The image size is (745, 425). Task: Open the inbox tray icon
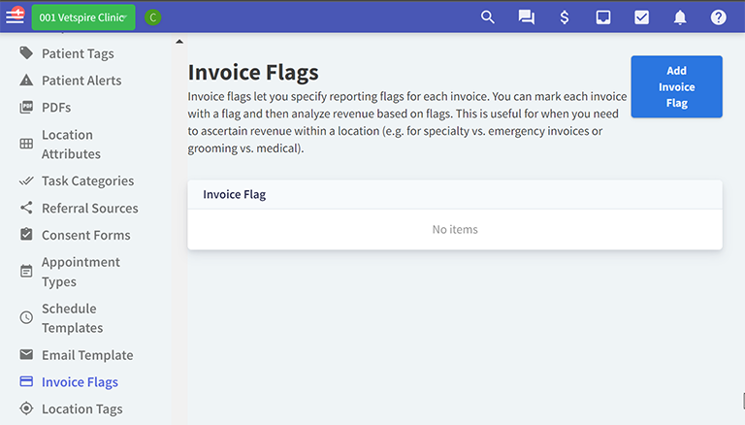tap(603, 16)
